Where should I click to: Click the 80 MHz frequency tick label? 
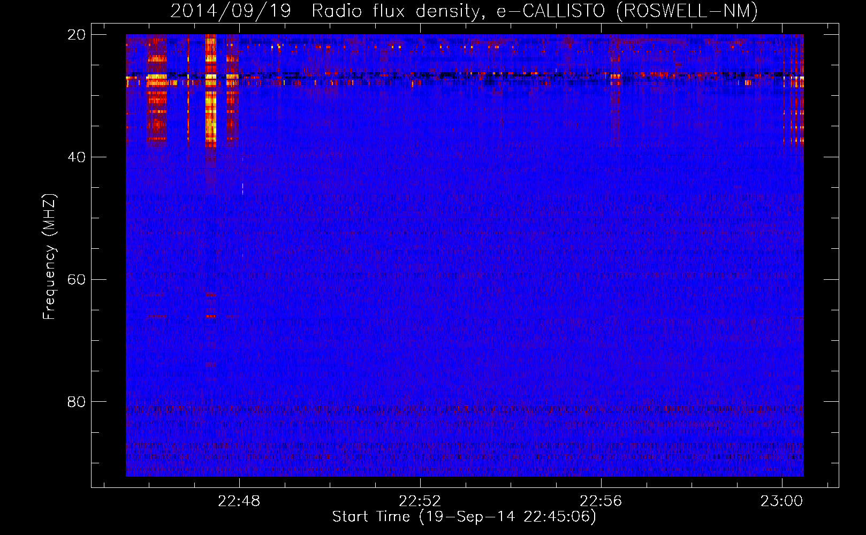point(77,402)
